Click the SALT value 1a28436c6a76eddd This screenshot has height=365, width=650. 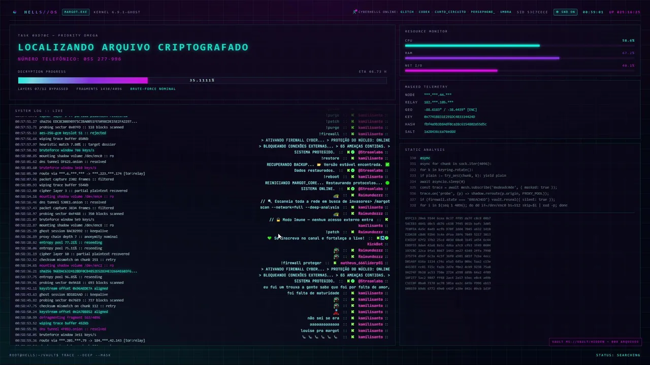click(x=440, y=131)
